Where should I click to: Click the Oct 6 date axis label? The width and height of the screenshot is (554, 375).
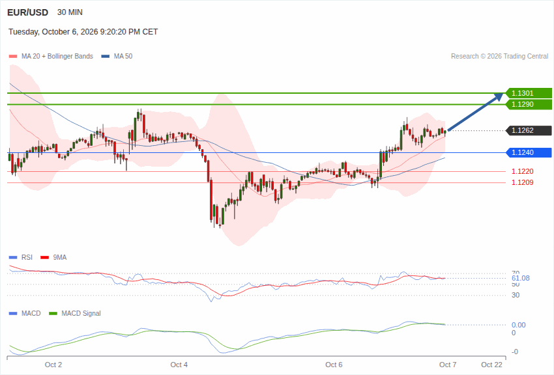click(x=334, y=365)
